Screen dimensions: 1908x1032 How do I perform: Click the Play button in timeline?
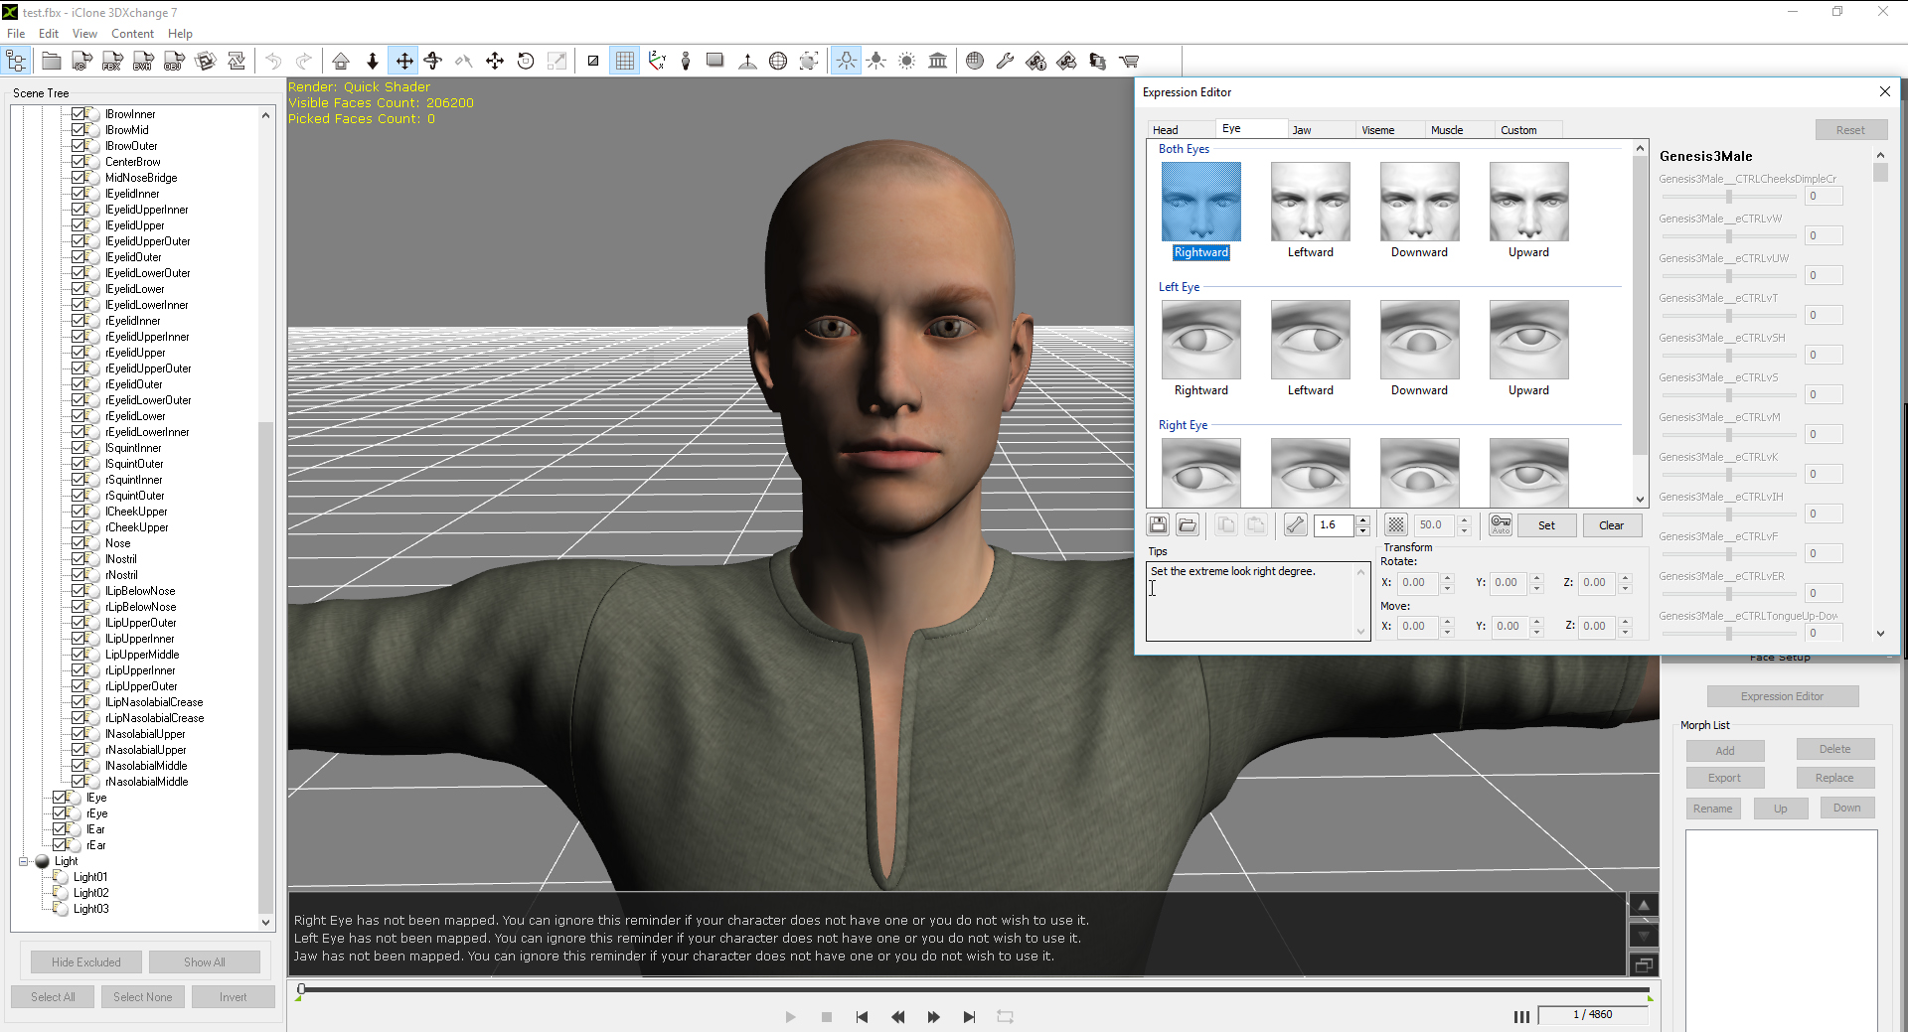(x=790, y=1017)
